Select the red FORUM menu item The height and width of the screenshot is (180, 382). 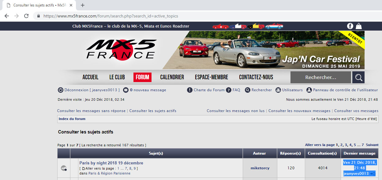coord(142,77)
